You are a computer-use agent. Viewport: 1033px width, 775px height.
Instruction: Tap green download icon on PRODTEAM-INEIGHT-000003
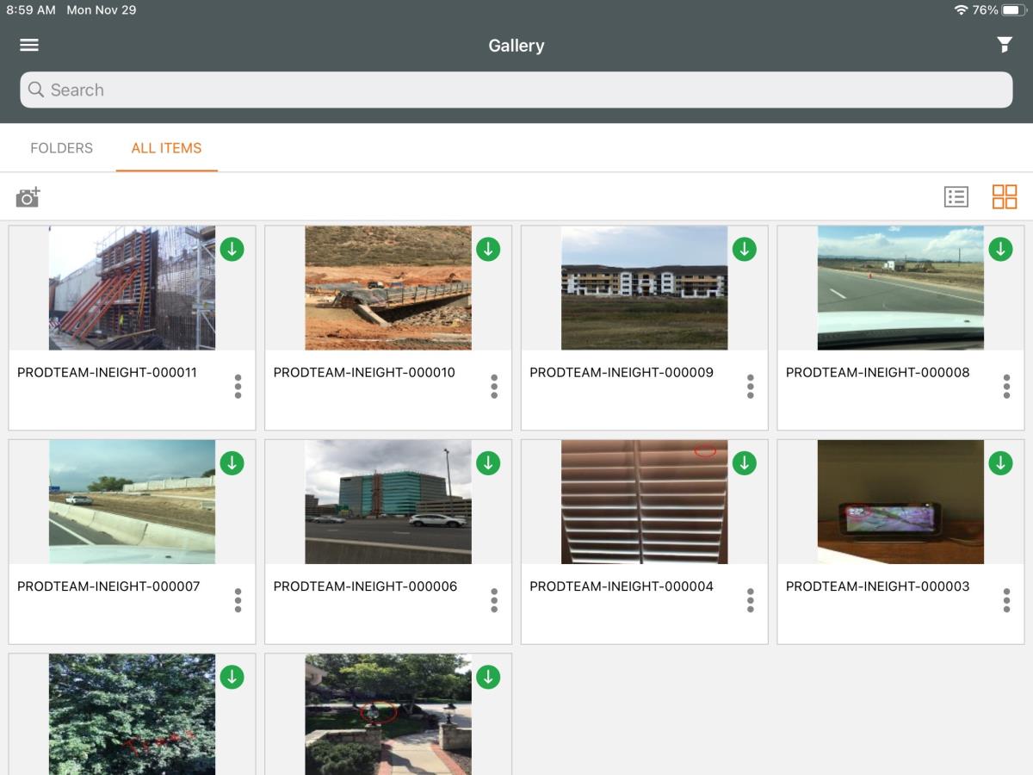click(x=1000, y=463)
